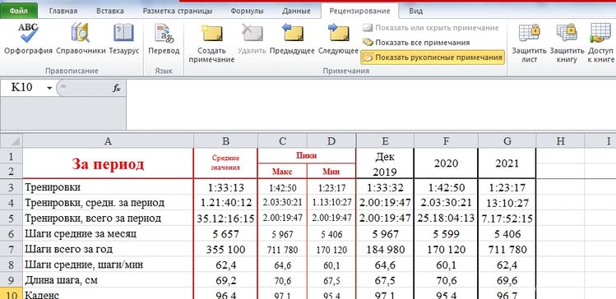Select the 'Дек' cell in column E
This screenshot has width=616, height=299.
(x=385, y=156)
